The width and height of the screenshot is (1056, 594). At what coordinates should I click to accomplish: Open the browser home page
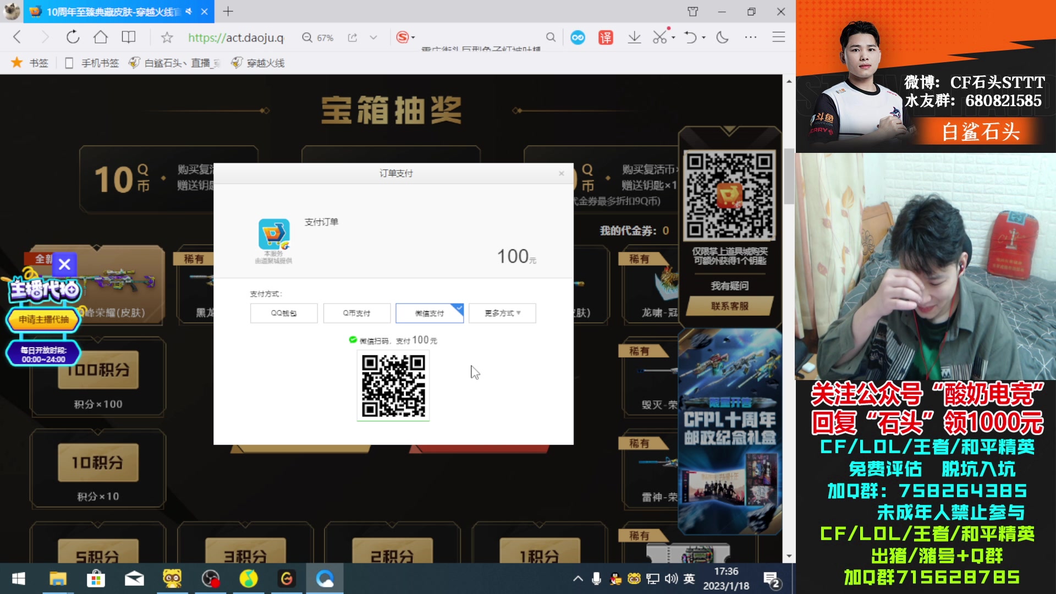(x=101, y=37)
